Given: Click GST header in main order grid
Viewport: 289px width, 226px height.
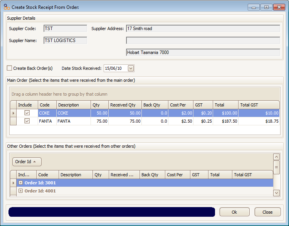Looking at the screenshot, I should click(203, 105).
